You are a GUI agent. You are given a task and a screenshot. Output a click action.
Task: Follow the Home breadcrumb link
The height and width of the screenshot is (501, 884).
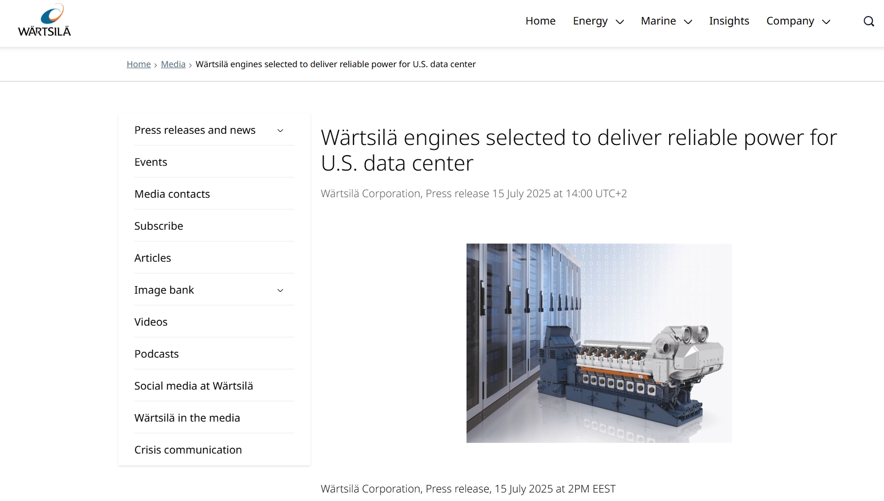click(139, 64)
